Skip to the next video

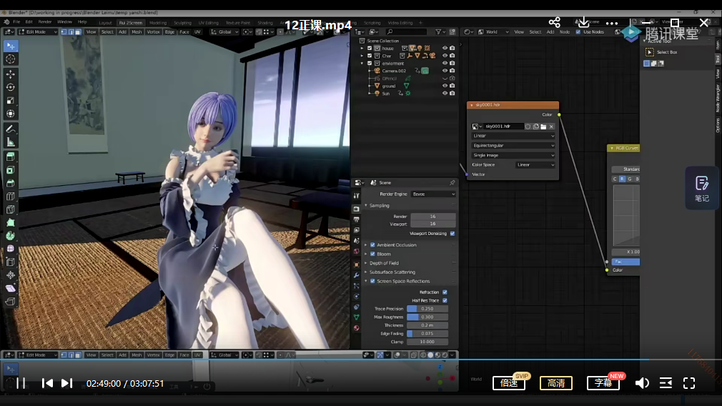[67, 383]
